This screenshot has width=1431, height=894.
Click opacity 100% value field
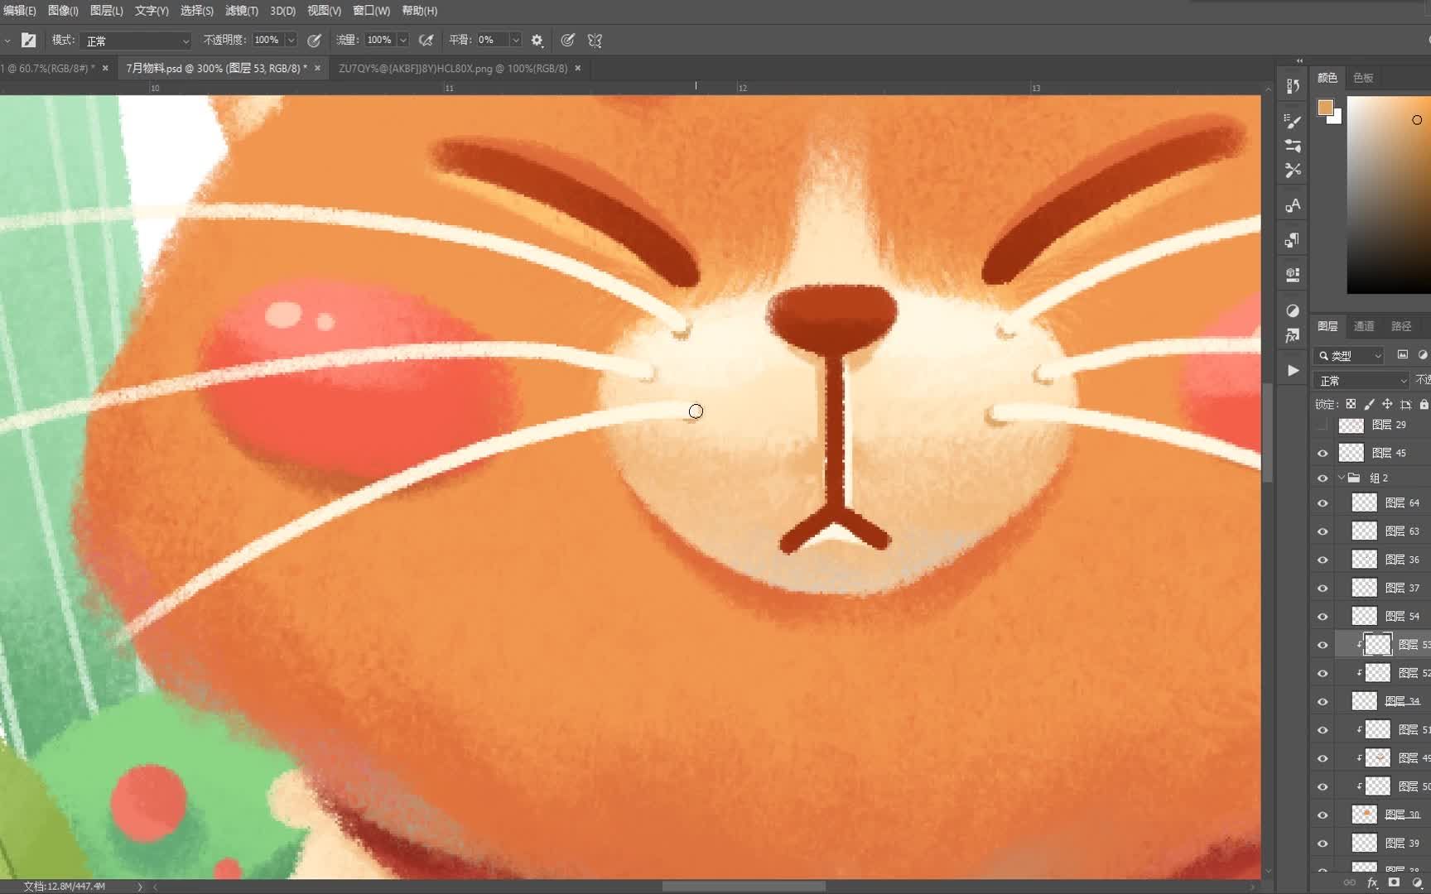pos(267,40)
